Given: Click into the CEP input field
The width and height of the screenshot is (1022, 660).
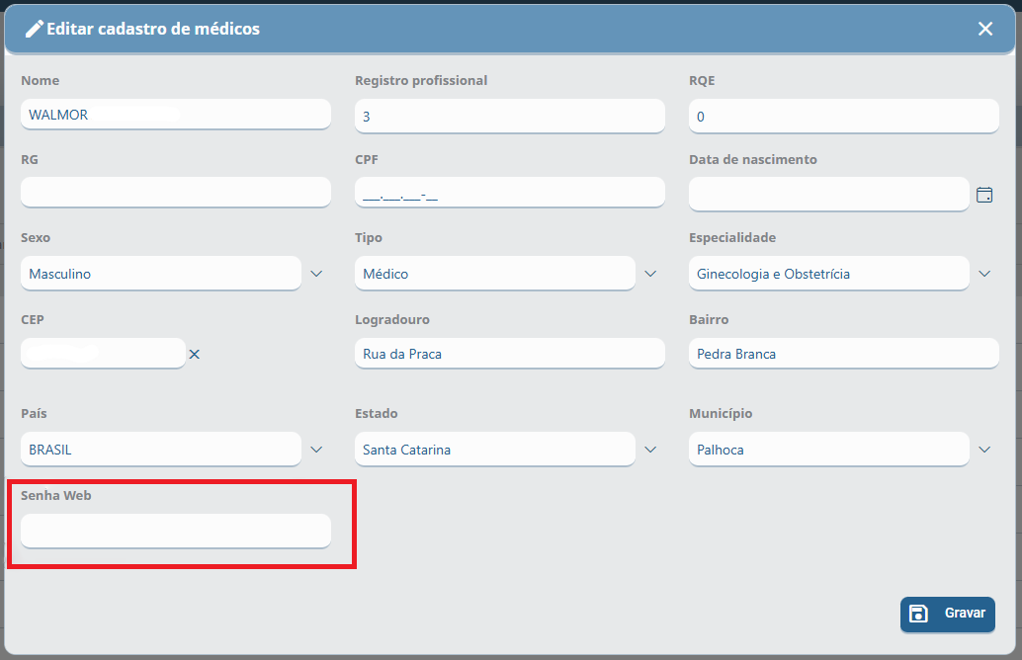Looking at the screenshot, I should (103, 353).
